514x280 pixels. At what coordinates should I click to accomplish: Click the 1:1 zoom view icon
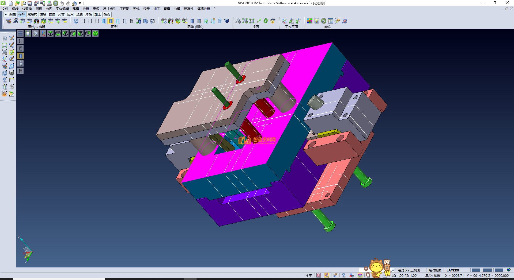point(252,21)
